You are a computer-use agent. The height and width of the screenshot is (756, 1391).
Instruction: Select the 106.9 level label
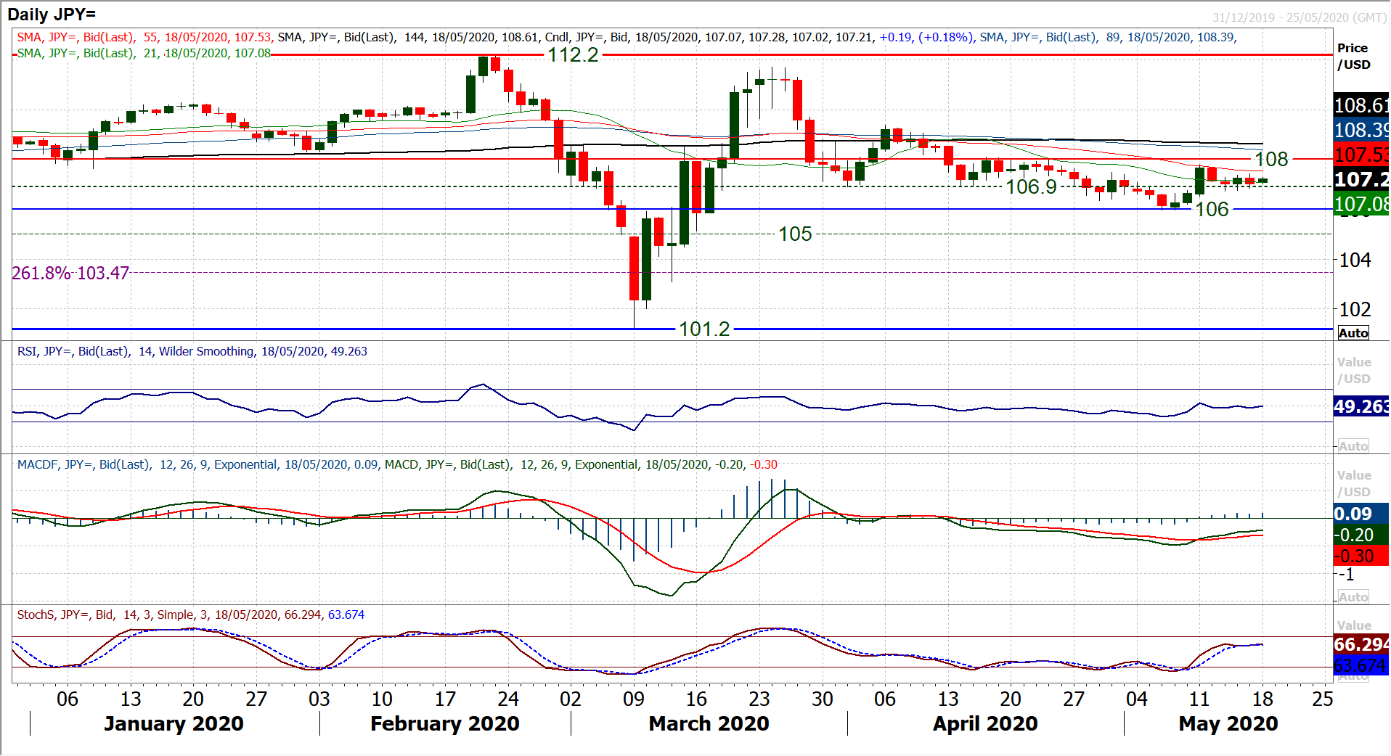(x=1031, y=187)
